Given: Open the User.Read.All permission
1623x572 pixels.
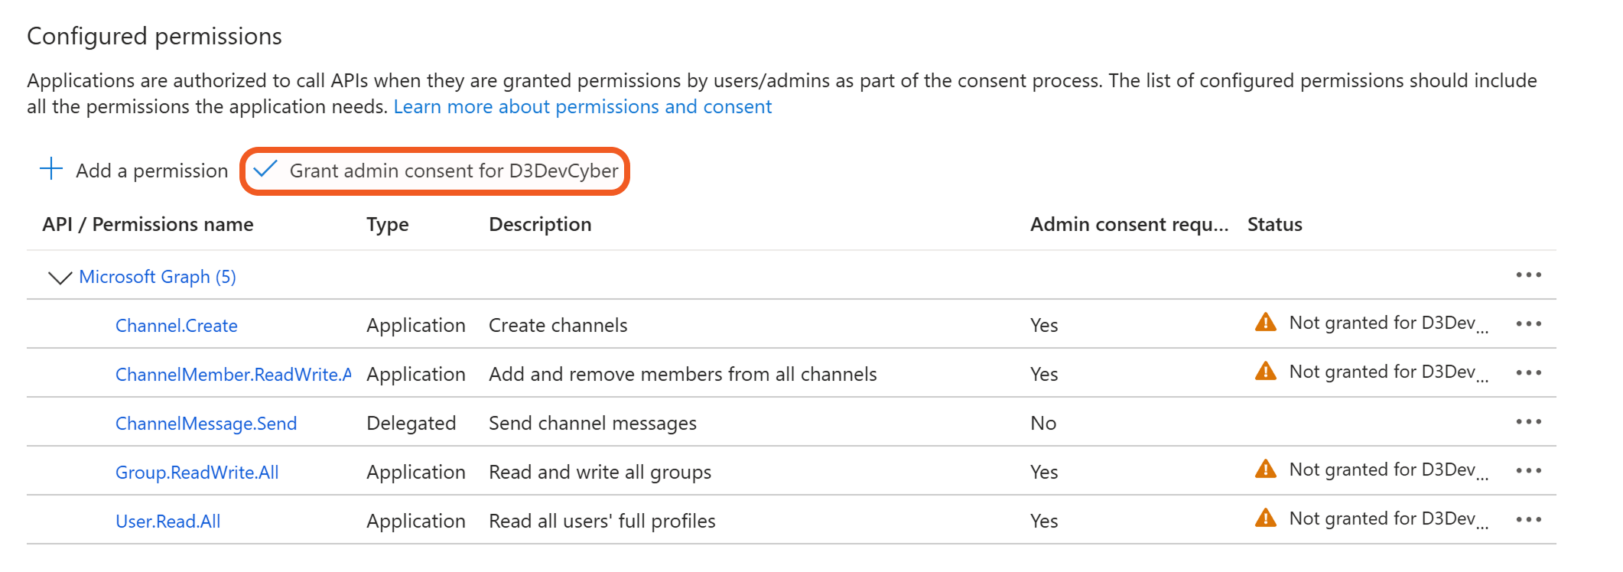Looking at the screenshot, I should (x=168, y=522).
